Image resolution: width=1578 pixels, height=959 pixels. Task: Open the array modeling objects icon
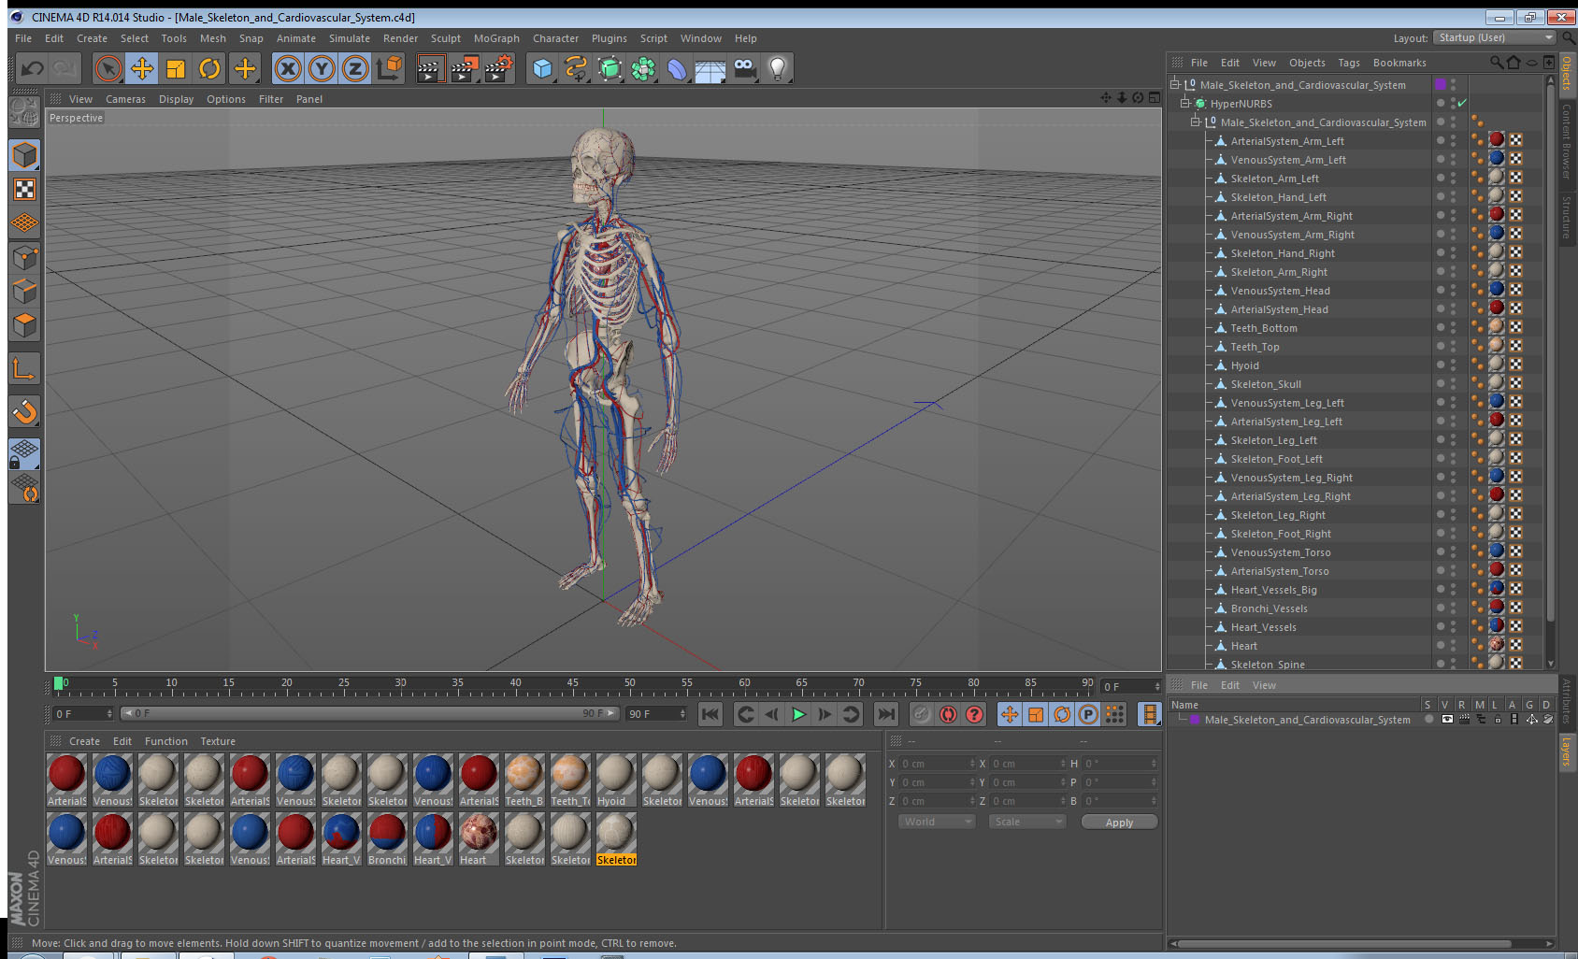[x=643, y=68]
